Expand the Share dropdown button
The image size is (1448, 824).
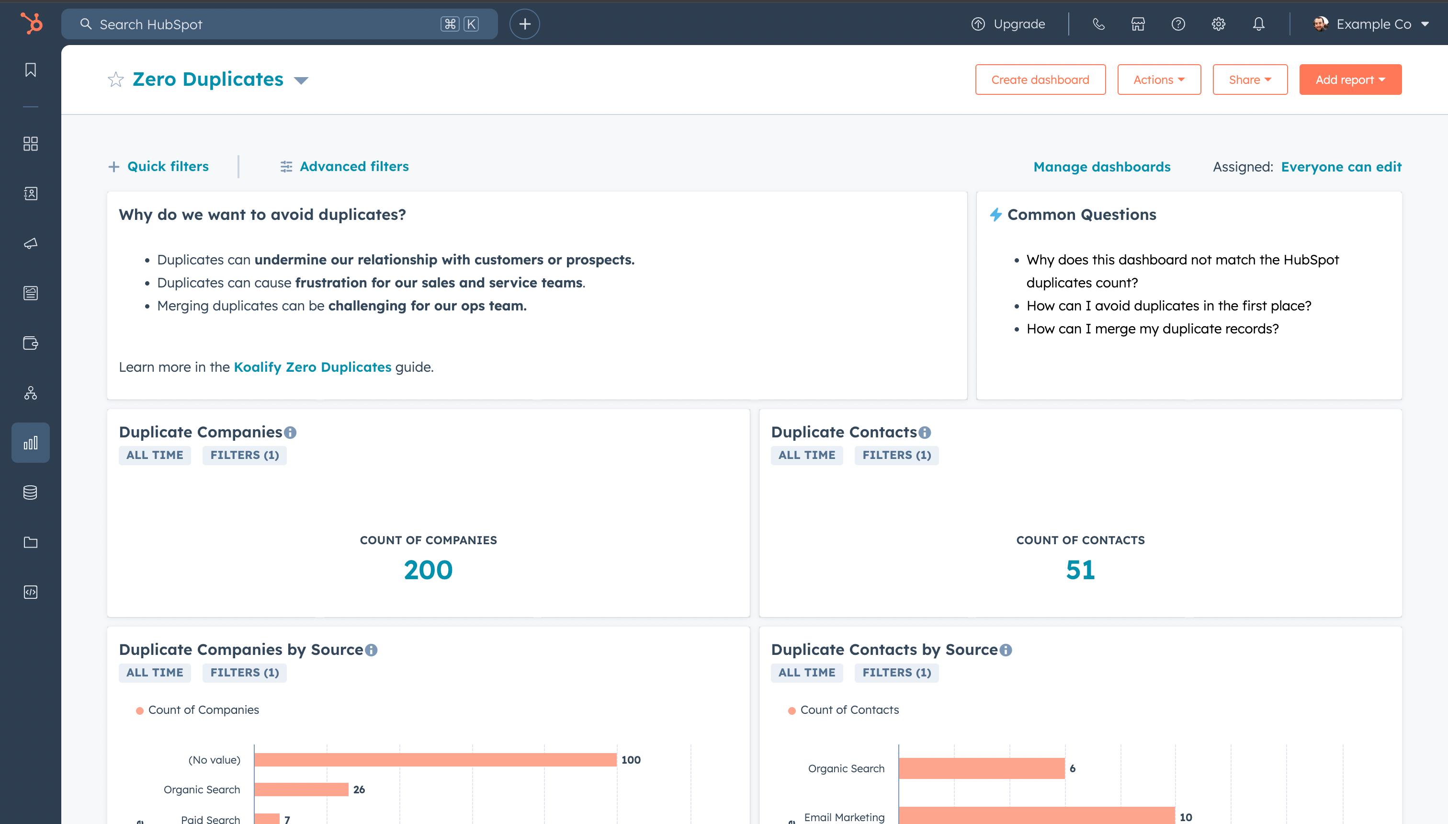click(x=1250, y=79)
